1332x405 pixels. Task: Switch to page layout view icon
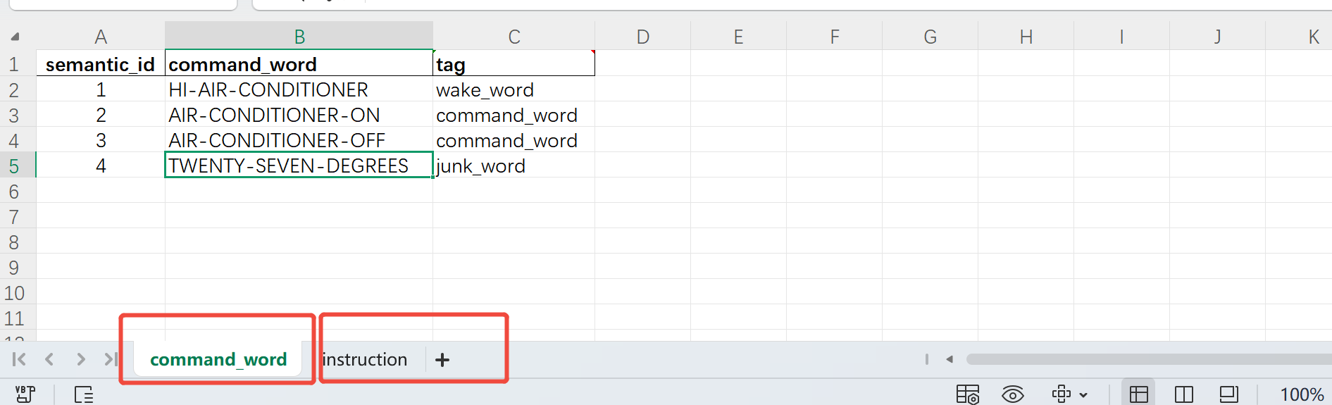1228,394
